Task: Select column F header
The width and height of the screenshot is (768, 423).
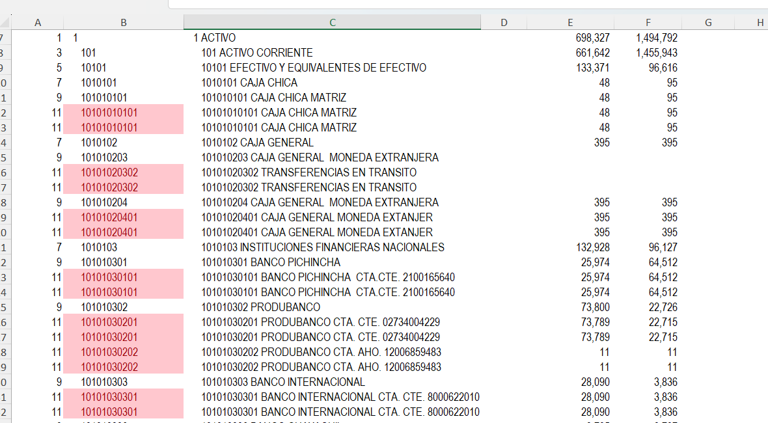Action: pyautogui.click(x=648, y=23)
